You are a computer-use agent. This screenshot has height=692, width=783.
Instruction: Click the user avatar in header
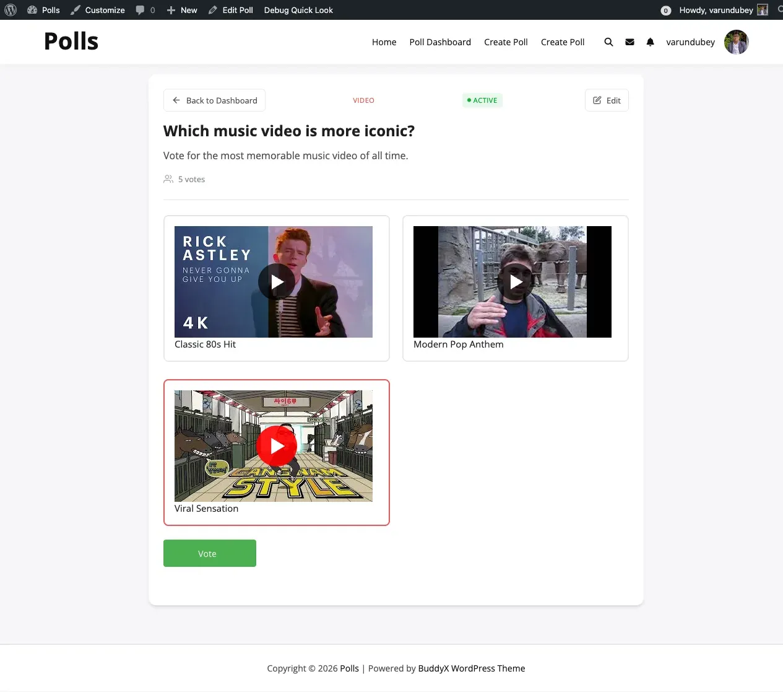(x=737, y=42)
